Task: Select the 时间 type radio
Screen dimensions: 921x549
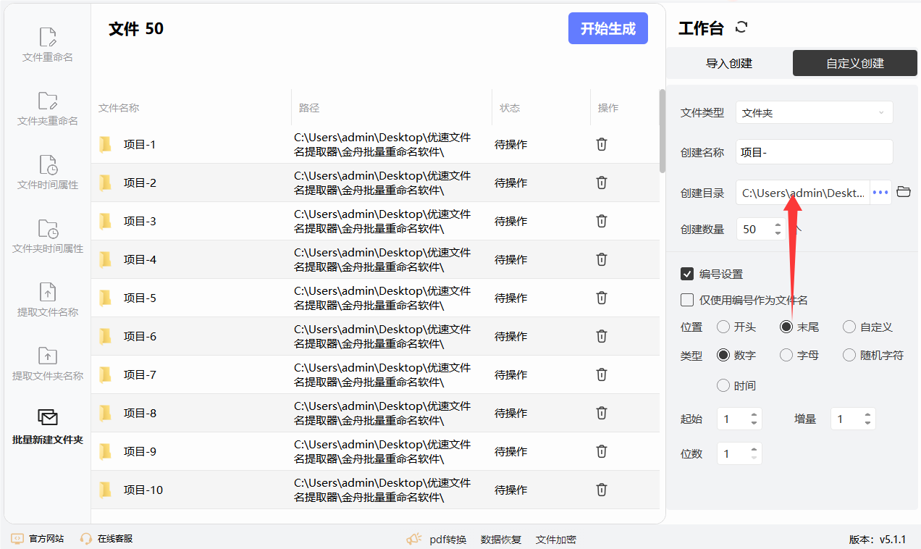Action: pos(723,385)
